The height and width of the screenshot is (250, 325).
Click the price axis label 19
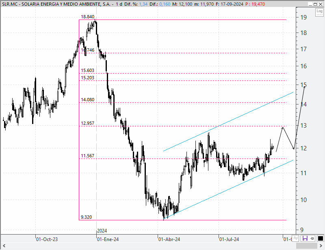coord(303,17)
